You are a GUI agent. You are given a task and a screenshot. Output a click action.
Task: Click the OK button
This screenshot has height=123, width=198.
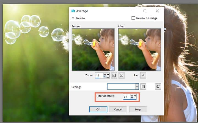(98, 109)
